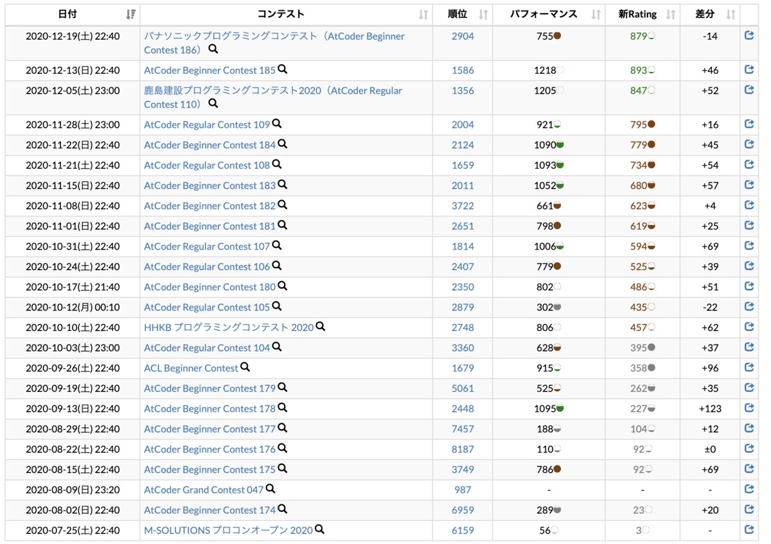Screen dimensions: 771x544
Task: Sort by 順位 column header
Action: click(463, 14)
